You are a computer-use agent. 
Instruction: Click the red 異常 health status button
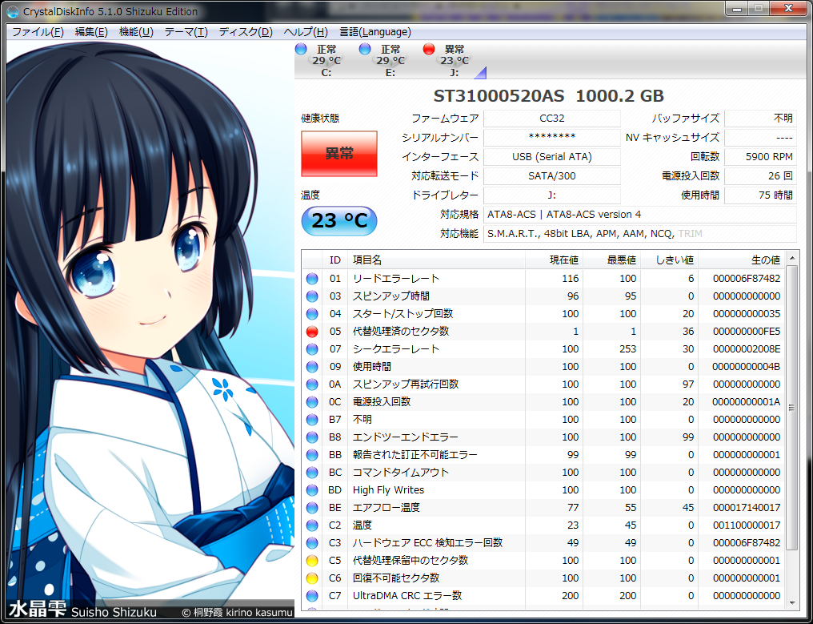click(x=339, y=154)
